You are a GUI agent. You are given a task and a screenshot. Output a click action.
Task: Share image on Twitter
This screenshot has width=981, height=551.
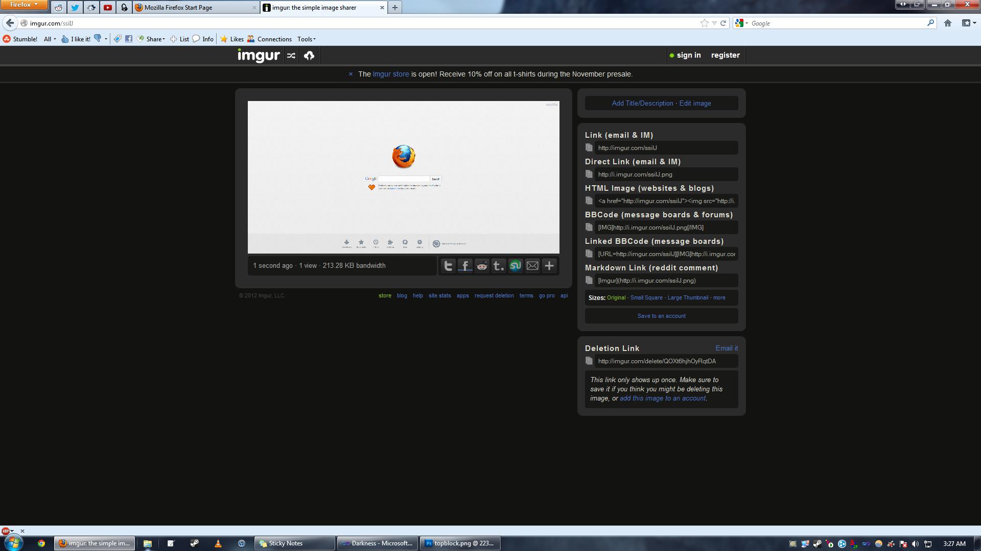[x=448, y=266]
